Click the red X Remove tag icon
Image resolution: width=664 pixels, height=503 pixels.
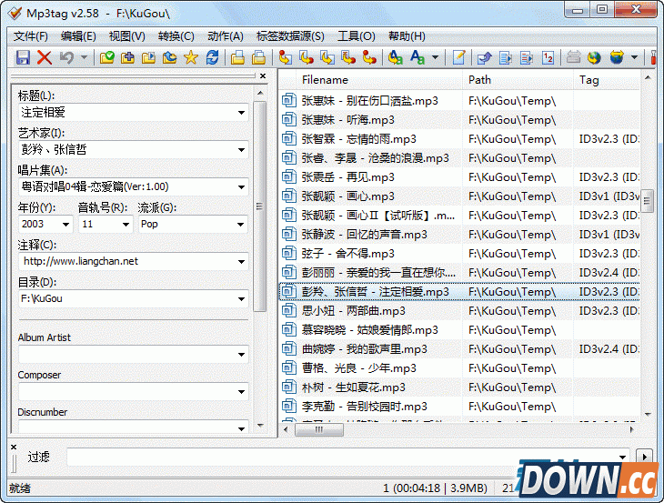[x=44, y=57]
